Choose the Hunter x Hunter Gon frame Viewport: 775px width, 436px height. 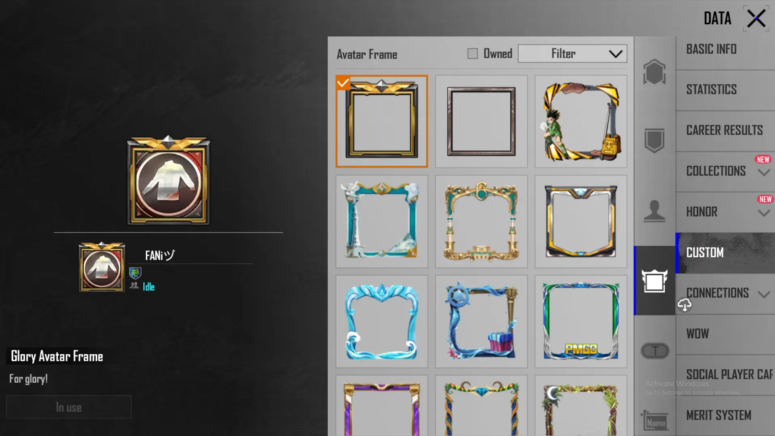tap(581, 121)
